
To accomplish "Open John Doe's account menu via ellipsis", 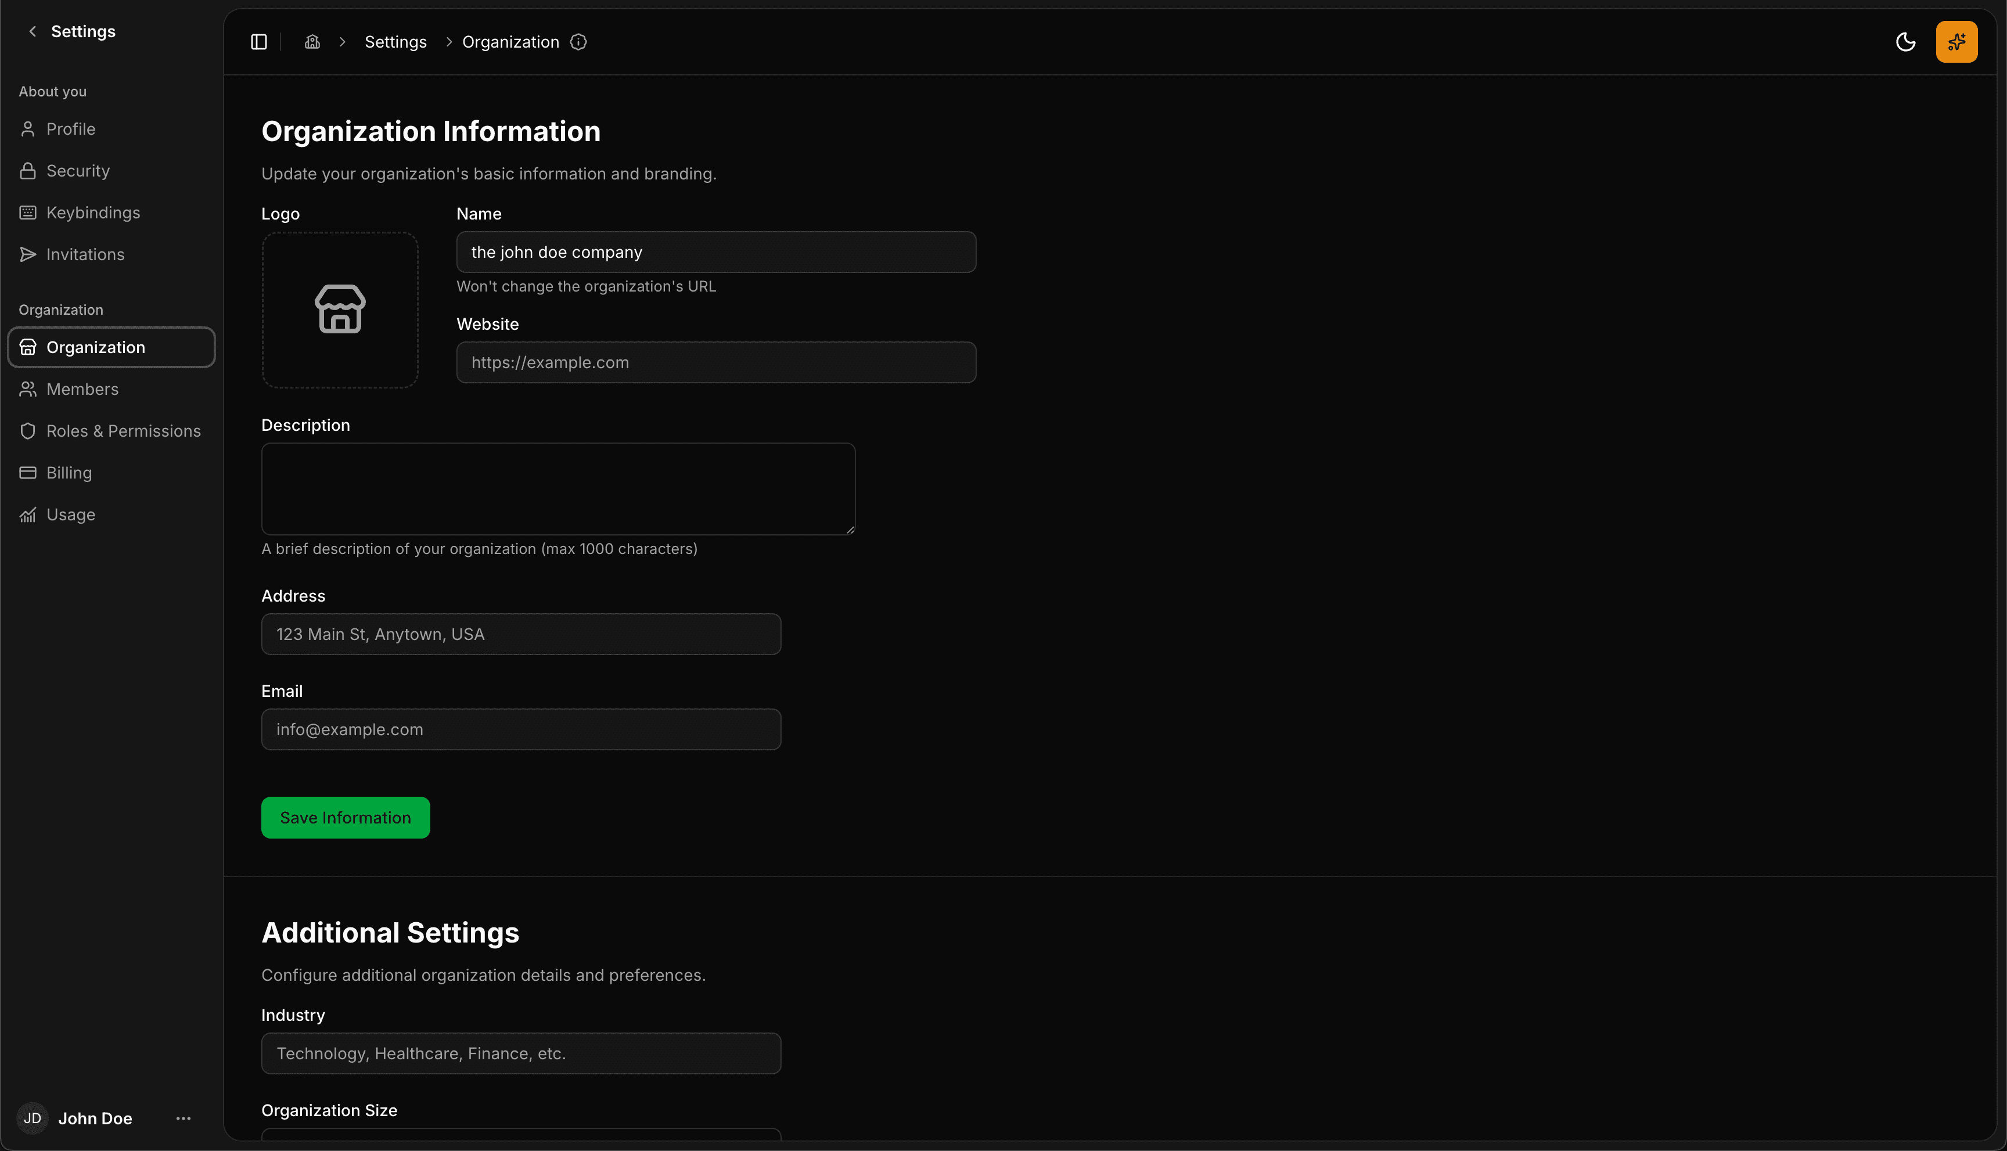I will coord(182,1118).
